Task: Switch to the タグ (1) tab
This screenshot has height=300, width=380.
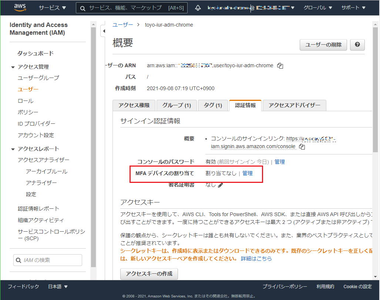Action: (x=213, y=105)
